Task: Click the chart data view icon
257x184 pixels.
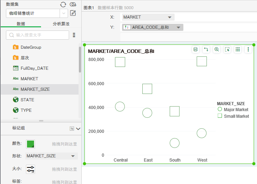Action: tap(196, 49)
